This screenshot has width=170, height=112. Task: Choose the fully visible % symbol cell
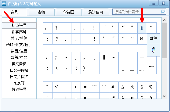[x=152, y=87]
